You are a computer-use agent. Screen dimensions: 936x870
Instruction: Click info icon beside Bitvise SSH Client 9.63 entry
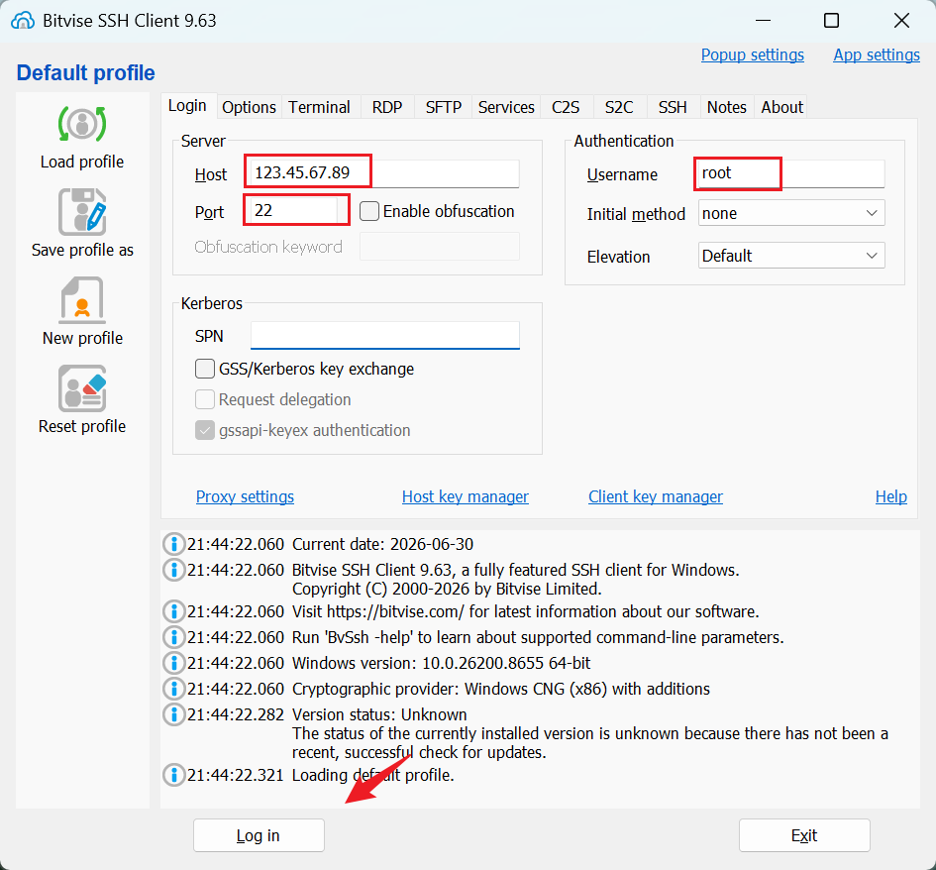click(173, 570)
